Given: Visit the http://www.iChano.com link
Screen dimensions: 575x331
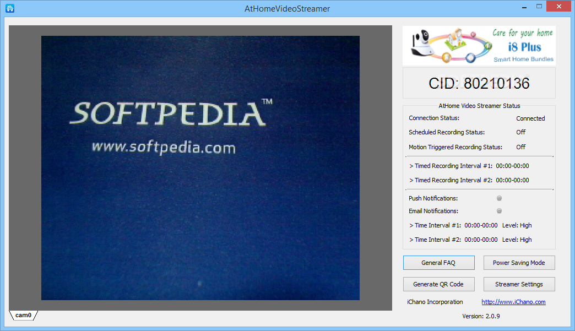Looking at the screenshot, I should pyautogui.click(x=513, y=302).
